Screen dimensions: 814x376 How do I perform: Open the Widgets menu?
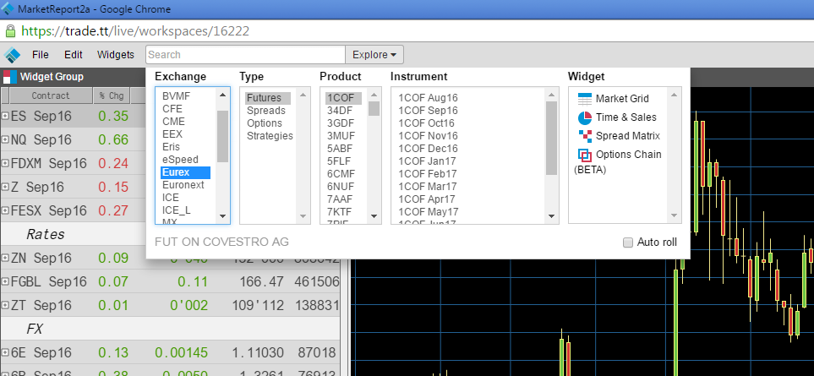pyautogui.click(x=115, y=54)
